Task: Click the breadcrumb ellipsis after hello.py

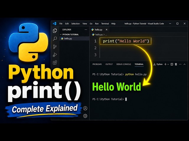Action: coord(106,35)
